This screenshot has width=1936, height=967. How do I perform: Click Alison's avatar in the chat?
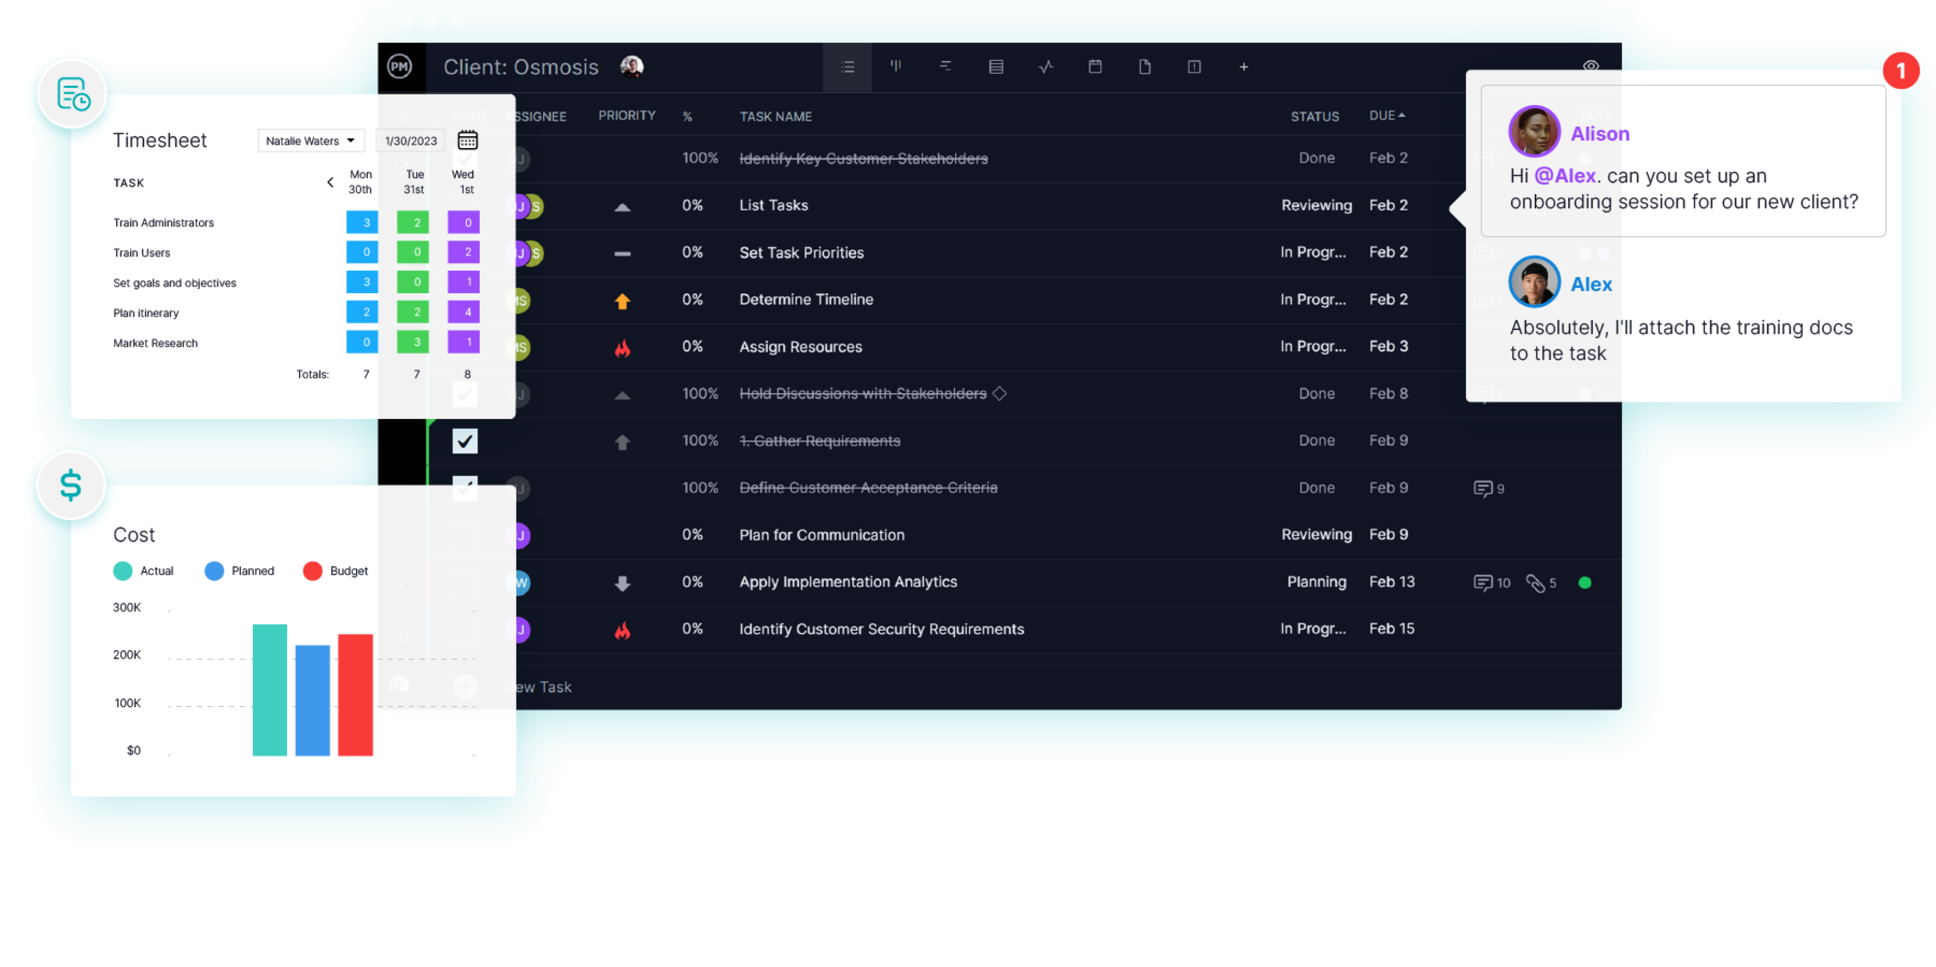[x=1534, y=130]
